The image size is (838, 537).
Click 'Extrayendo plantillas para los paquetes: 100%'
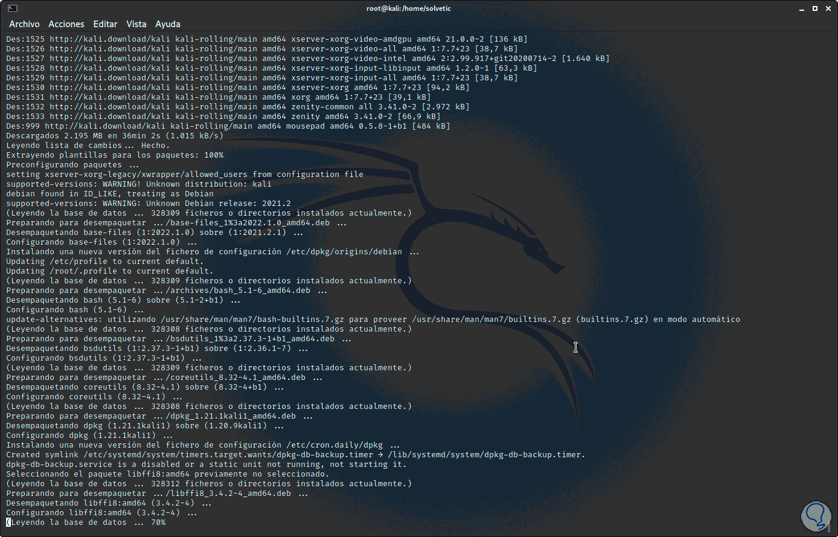[115, 155]
